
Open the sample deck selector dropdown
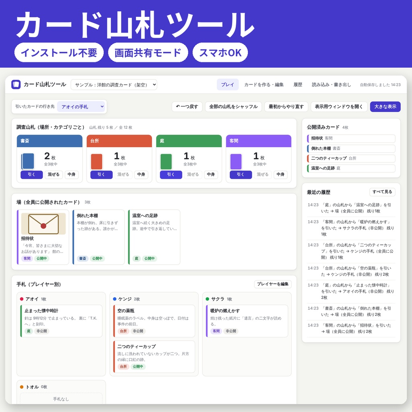click(114, 84)
